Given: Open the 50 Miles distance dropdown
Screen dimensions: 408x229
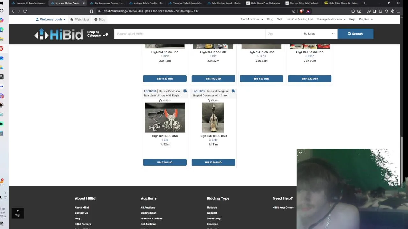Looking at the screenshot, I should [319, 34].
